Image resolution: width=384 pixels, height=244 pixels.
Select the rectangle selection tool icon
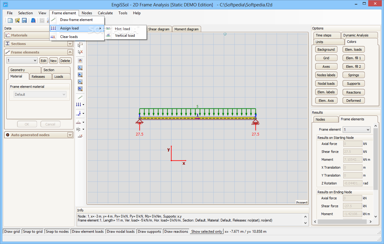point(80,45)
